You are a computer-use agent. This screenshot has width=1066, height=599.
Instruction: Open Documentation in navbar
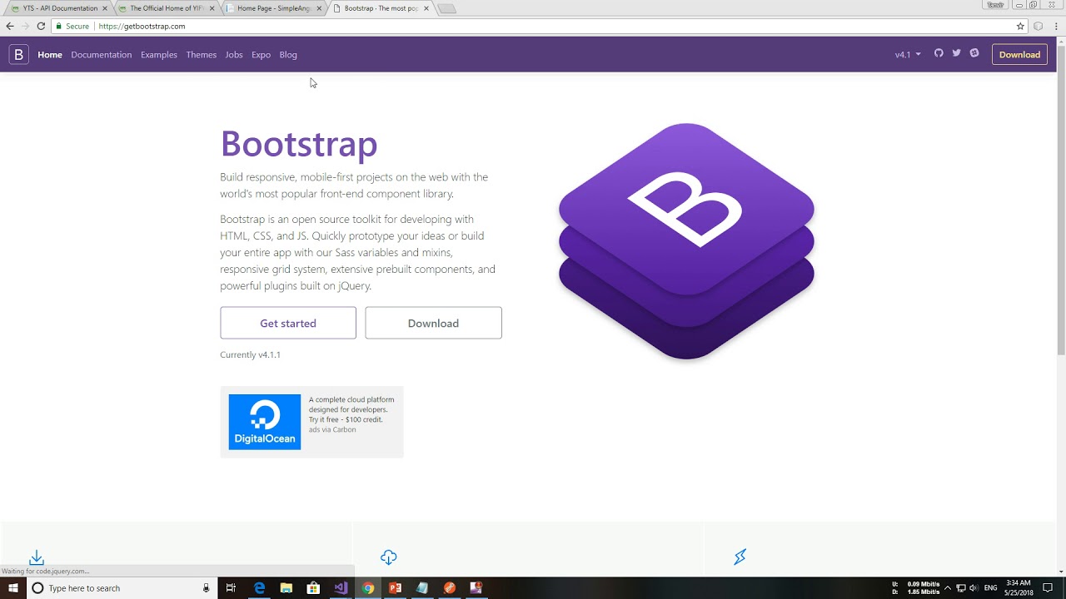[x=102, y=55]
